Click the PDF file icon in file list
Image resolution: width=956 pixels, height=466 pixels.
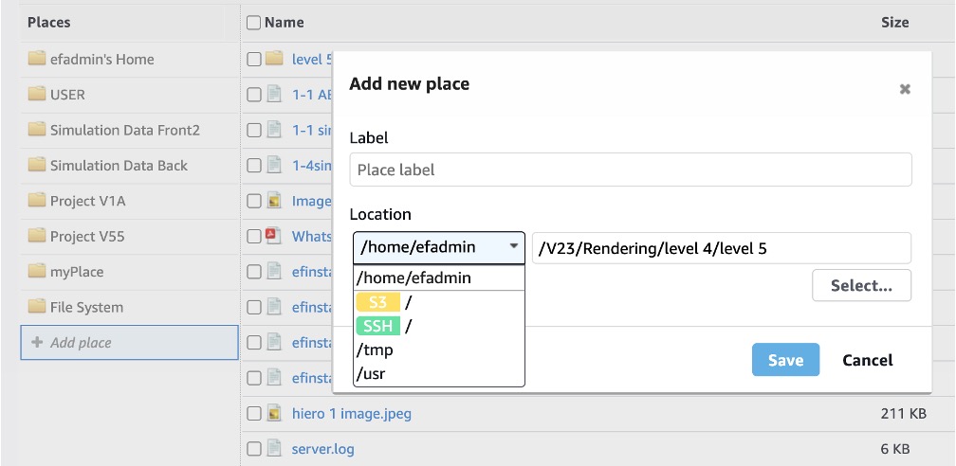tap(274, 236)
